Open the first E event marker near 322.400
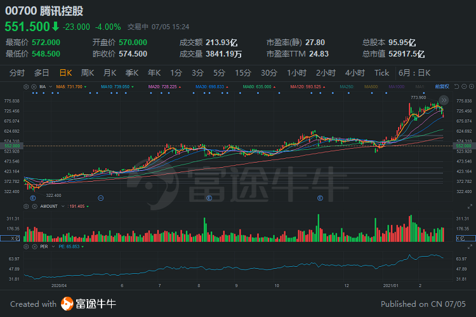The width and height of the screenshot is (476, 317). pos(33,198)
